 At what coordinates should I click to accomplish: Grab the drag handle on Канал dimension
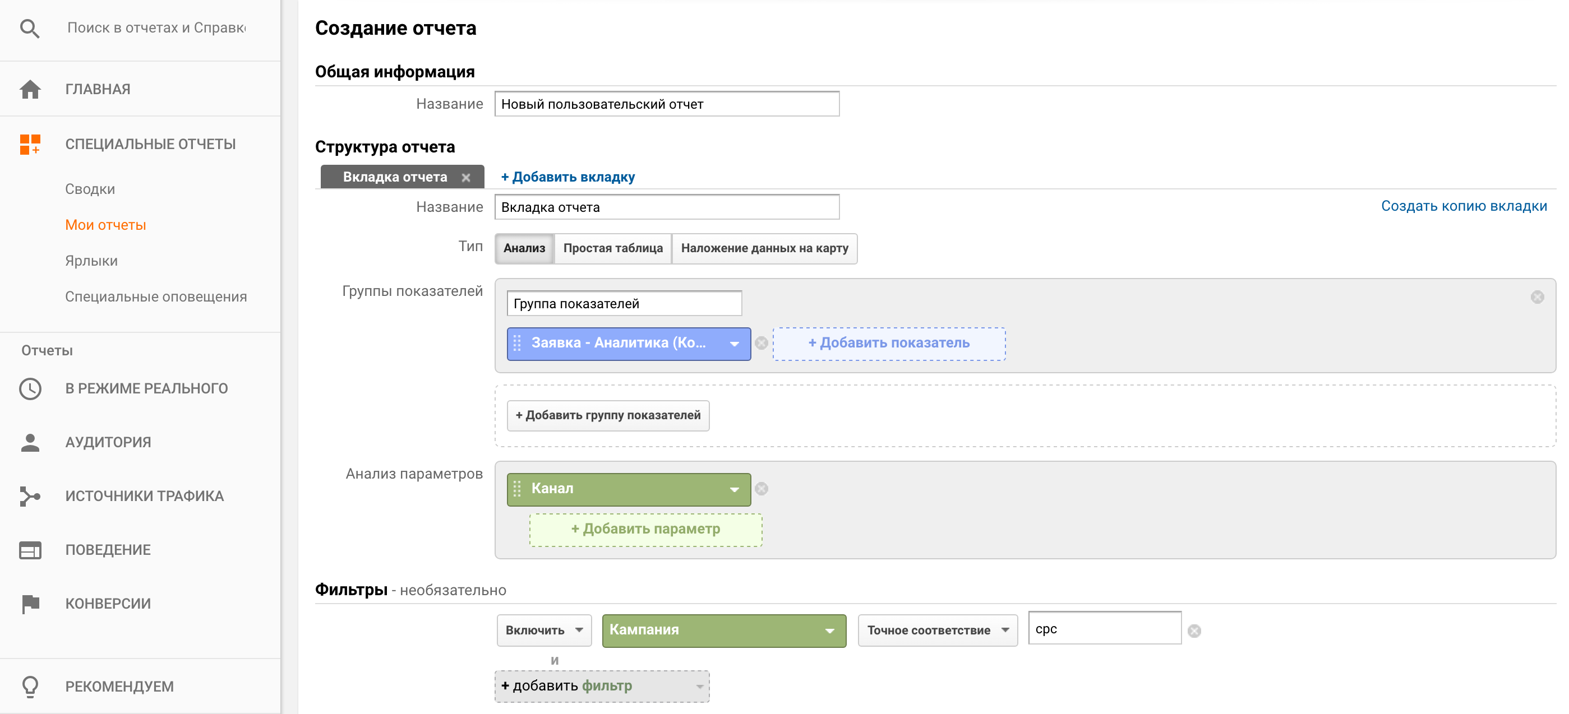pyautogui.click(x=517, y=489)
